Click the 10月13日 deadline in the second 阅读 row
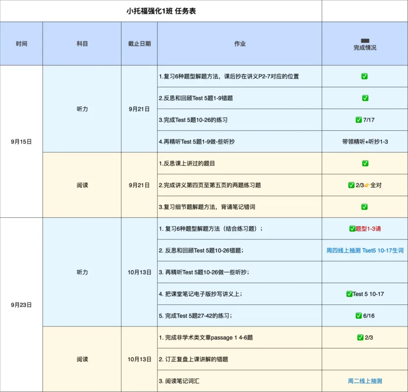The image size is (408, 392). pos(139,359)
